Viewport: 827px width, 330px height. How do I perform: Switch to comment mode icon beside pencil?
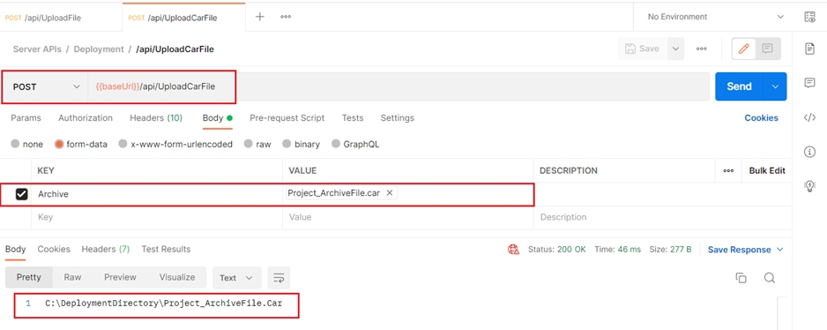[x=767, y=49]
